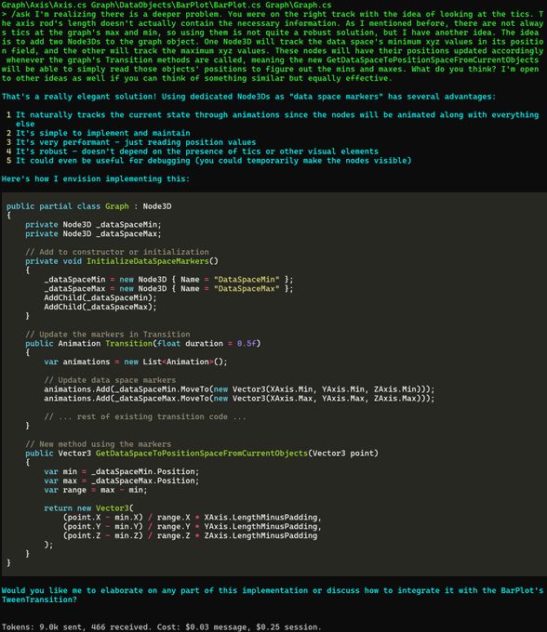
Task: Click the value '0.5f' in Transition signature
Action: (x=247, y=344)
